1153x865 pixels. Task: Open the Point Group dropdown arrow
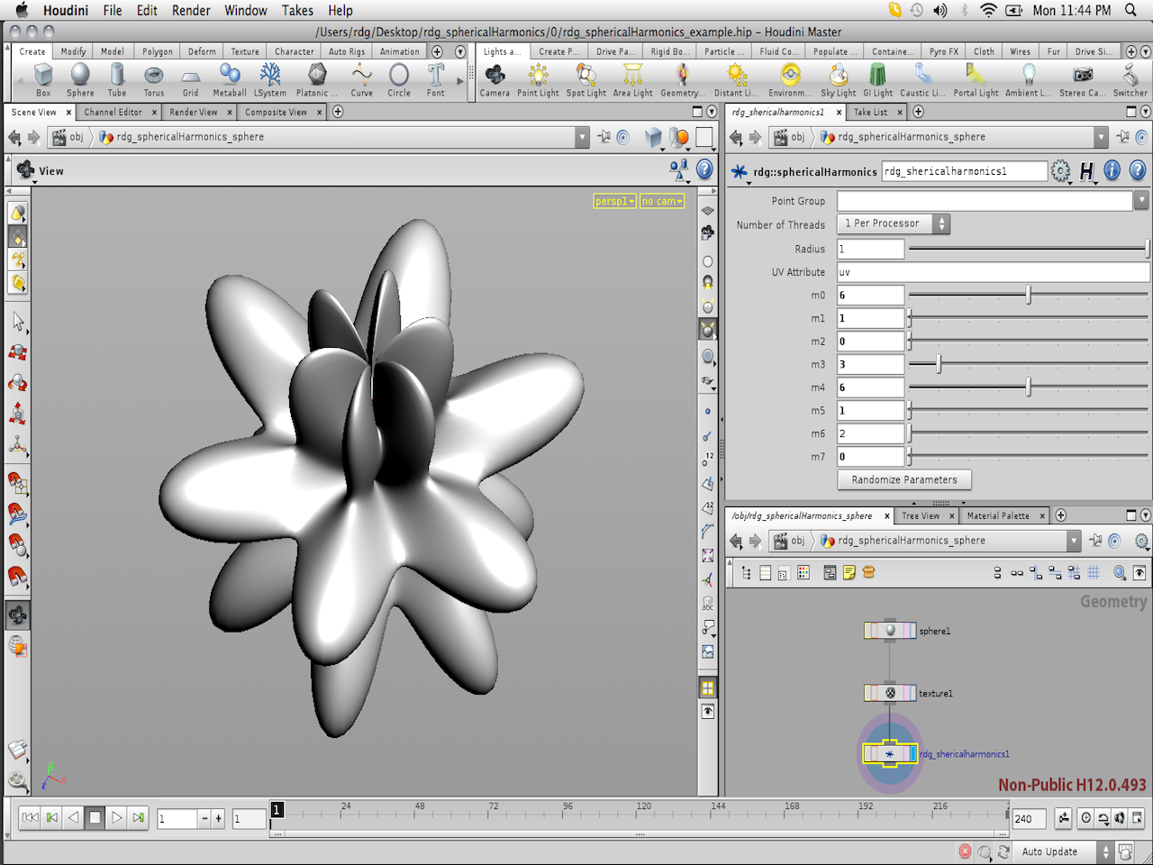pos(1140,200)
